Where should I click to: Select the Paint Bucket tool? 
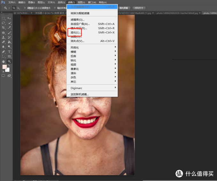pos(9,42)
